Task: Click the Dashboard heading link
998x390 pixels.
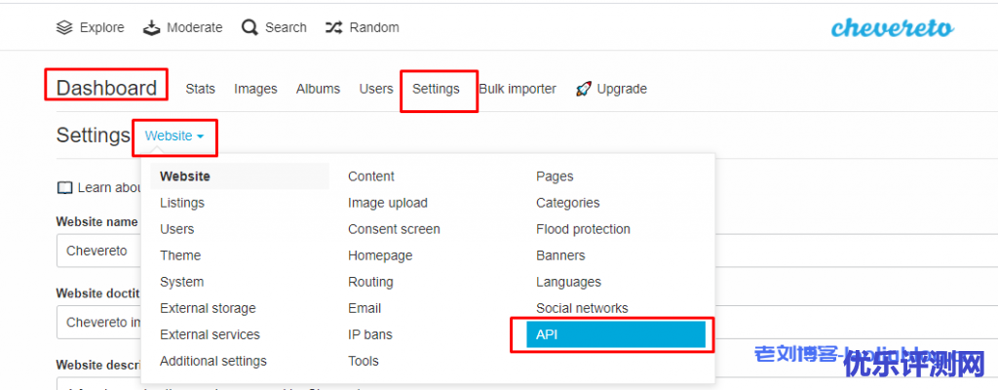Action: coord(106,88)
